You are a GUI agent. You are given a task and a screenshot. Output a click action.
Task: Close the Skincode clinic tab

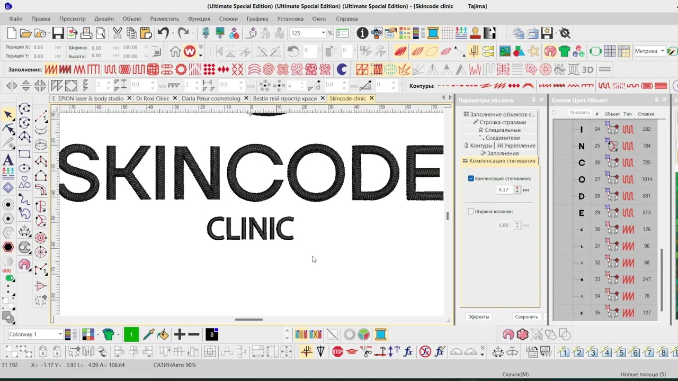pos(371,98)
